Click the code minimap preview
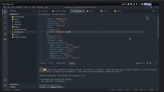Image resolution: width=164 pixels, height=92 pixels. [148, 18]
